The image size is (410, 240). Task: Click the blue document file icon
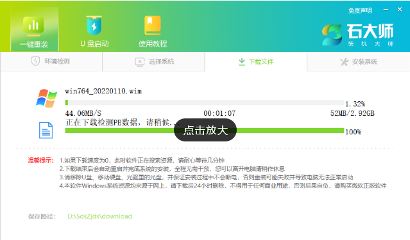pyautogui.click(x=46, y=130)
